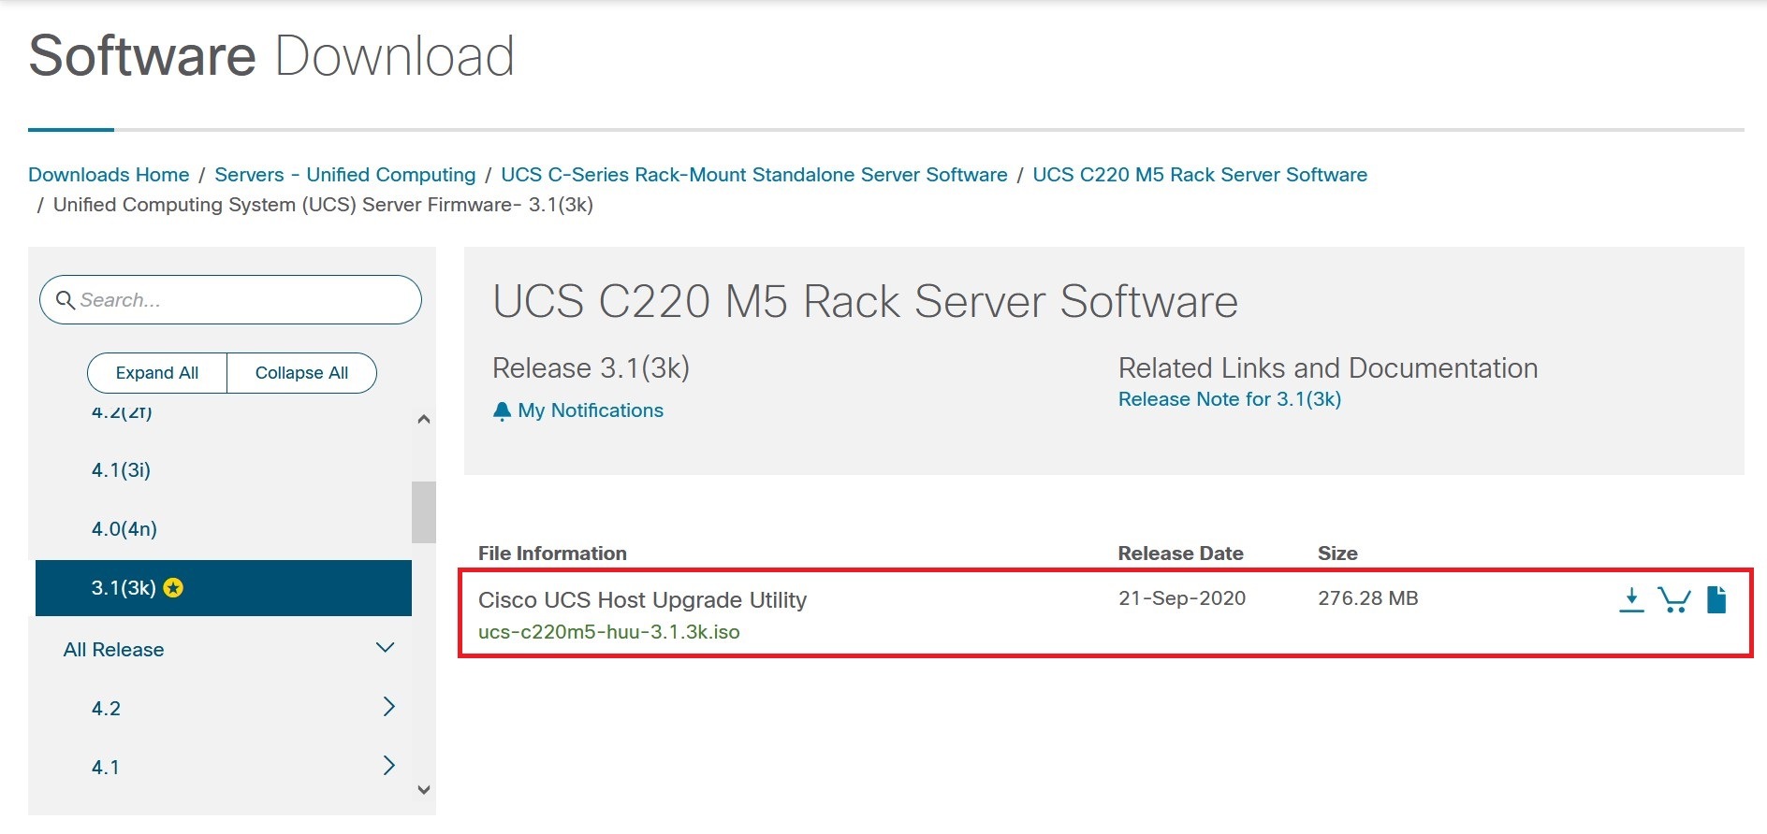Select release 3.1(3k) in the sidebar
1767x834 pixels.
tap(224, 588)
